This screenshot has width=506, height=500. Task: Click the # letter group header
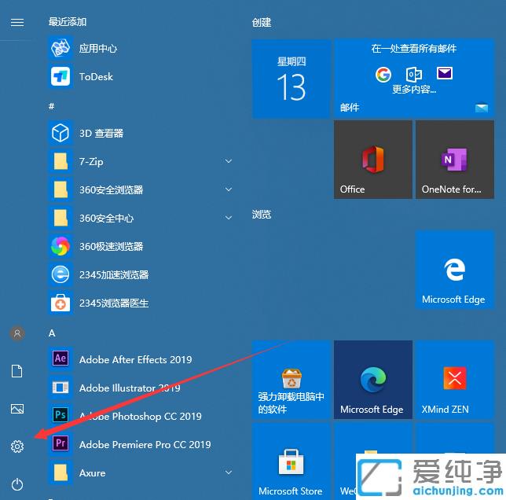coord(51,106)
